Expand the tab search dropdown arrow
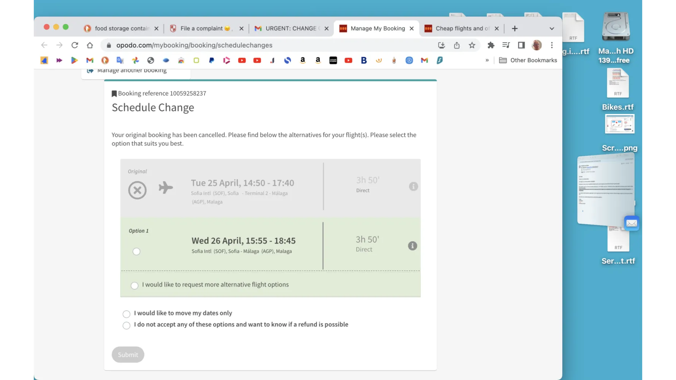 click(x=552, y=28)
